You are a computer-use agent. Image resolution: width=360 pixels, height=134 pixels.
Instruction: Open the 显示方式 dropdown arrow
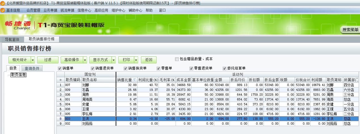113,60
